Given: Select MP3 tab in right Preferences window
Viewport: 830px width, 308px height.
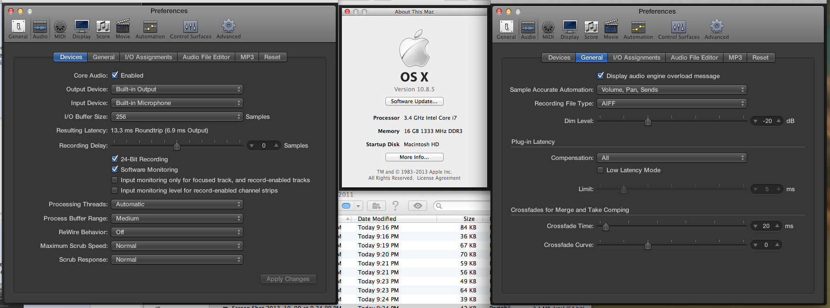Looking at the screenshot, I should click(x=735, y=57).
